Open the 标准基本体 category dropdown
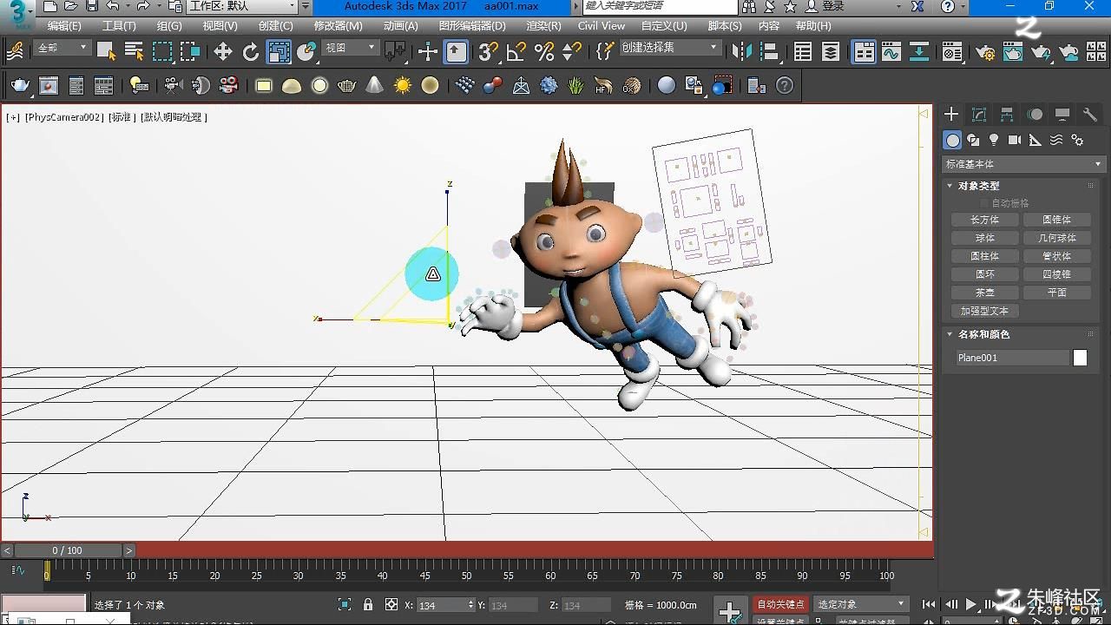Image resolution: width=1111 pixels, height=625 pixels. pyautogui.click(x=1023, y=164)
